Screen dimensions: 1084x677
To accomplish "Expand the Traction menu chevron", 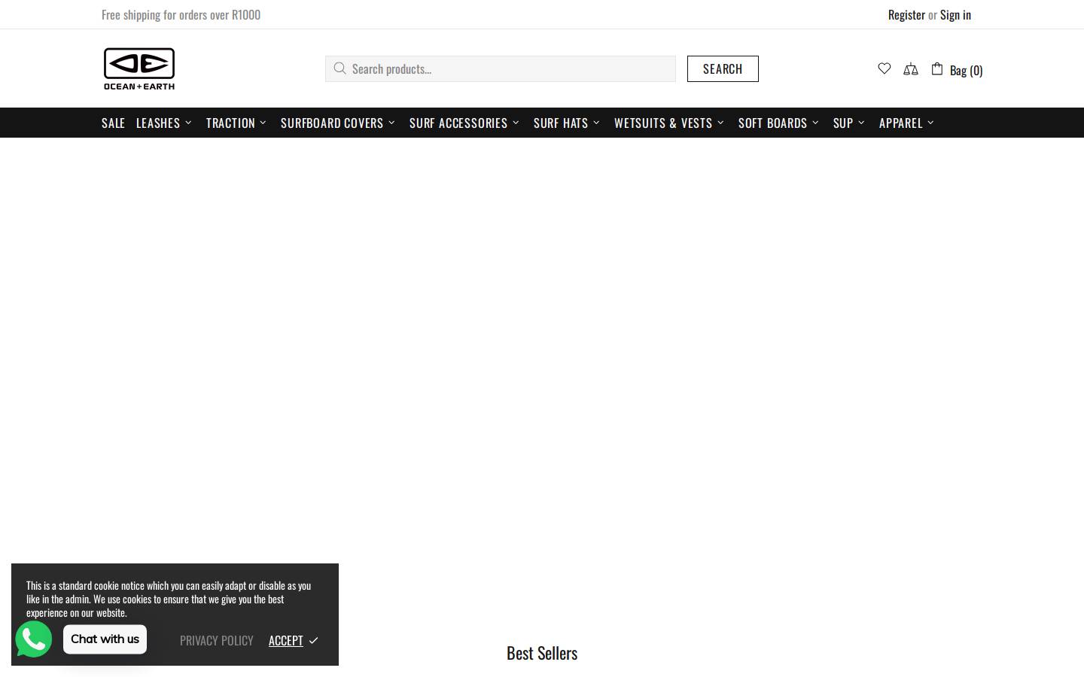I will [263, 123].
